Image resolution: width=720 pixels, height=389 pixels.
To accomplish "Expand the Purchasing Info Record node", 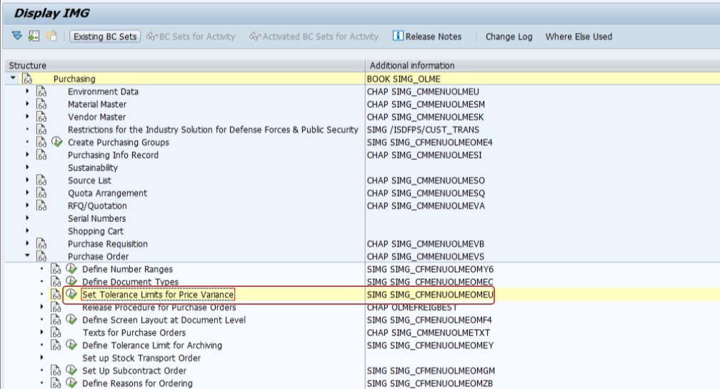I will 28,155.
